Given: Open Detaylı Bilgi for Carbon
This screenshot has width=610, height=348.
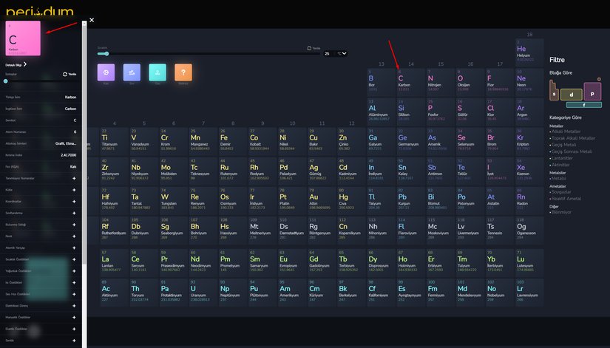Looking at the screenshot, I should (x=21, y=64).
